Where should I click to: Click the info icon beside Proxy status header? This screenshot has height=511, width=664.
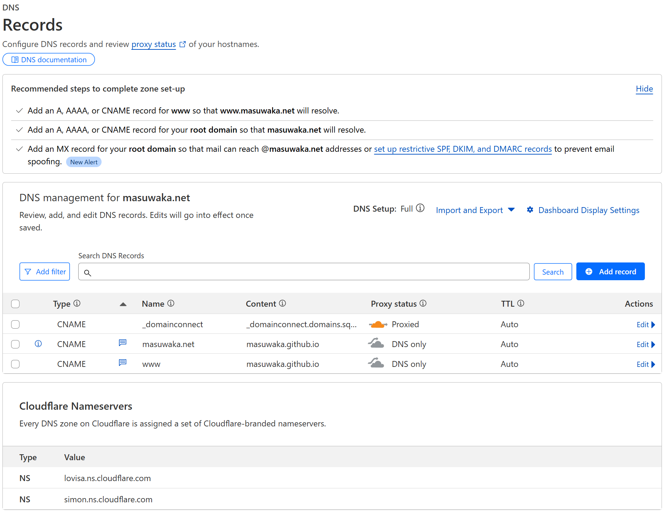[423, 304]
